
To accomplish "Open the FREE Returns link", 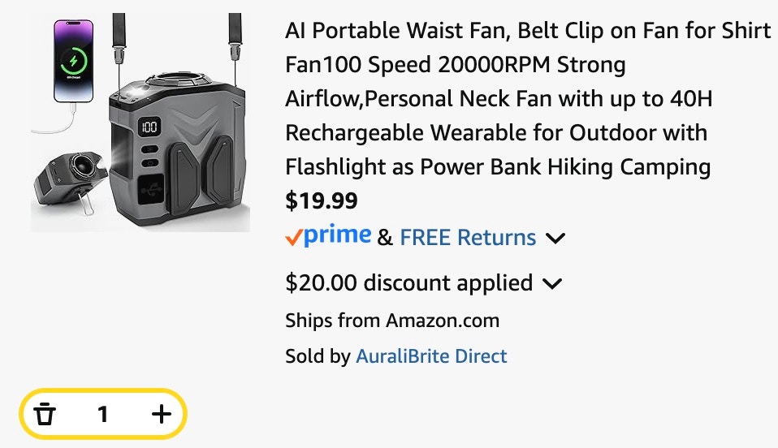I will (468, 238).
